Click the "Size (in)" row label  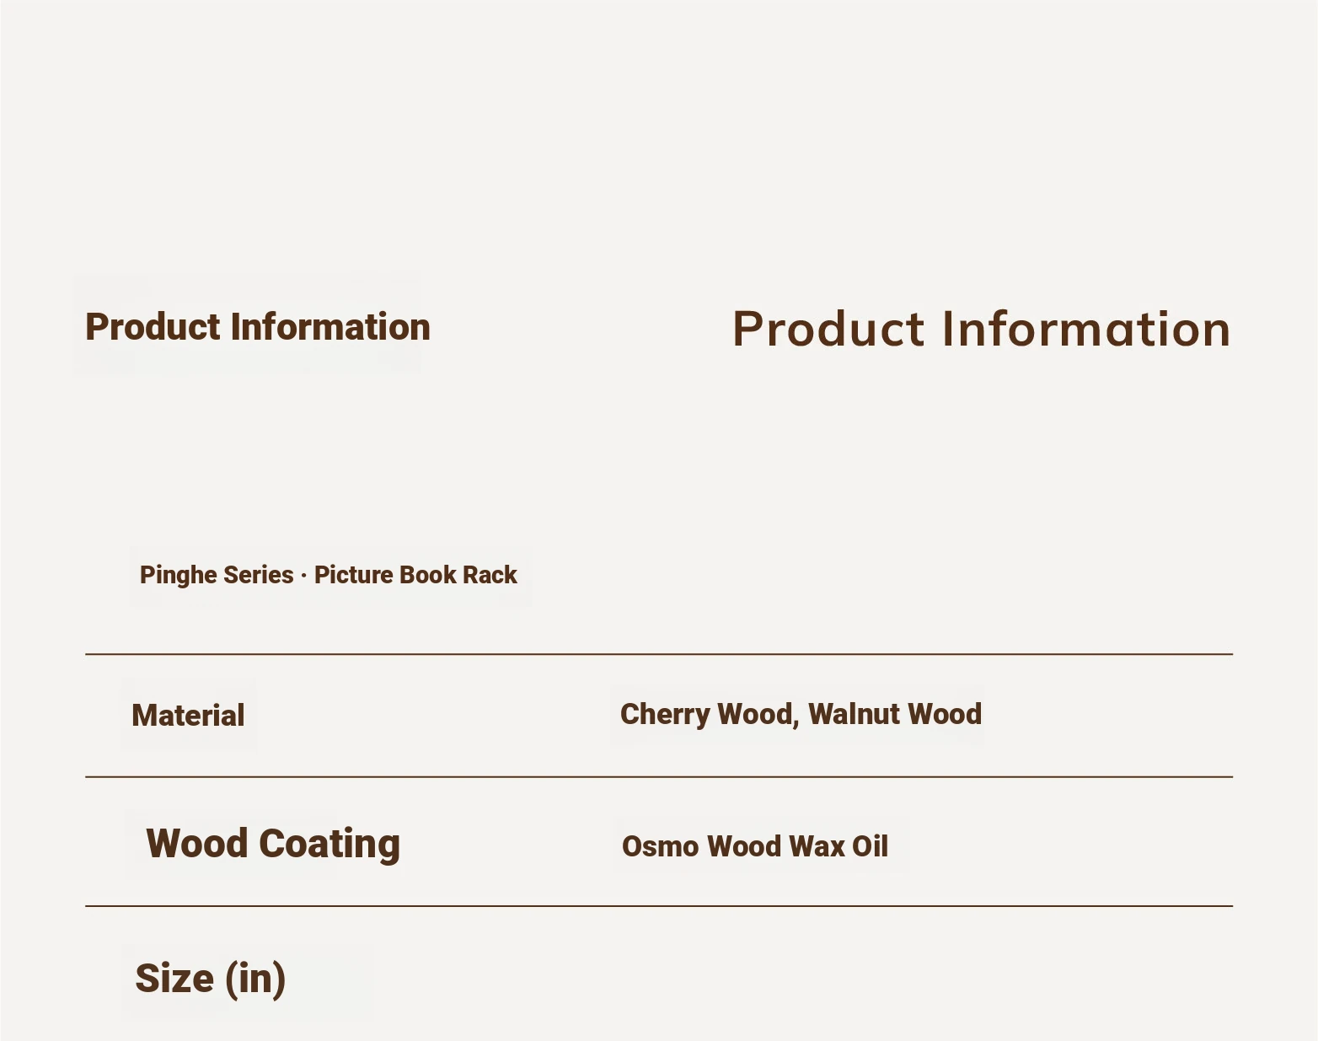pyautogui.click(x=211, y=978)
